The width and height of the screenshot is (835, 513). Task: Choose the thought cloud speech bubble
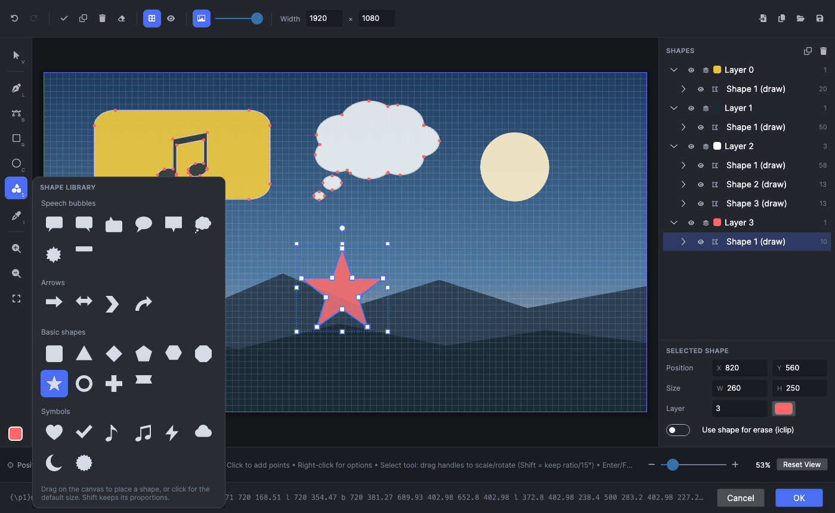click(x=203, y=224)
